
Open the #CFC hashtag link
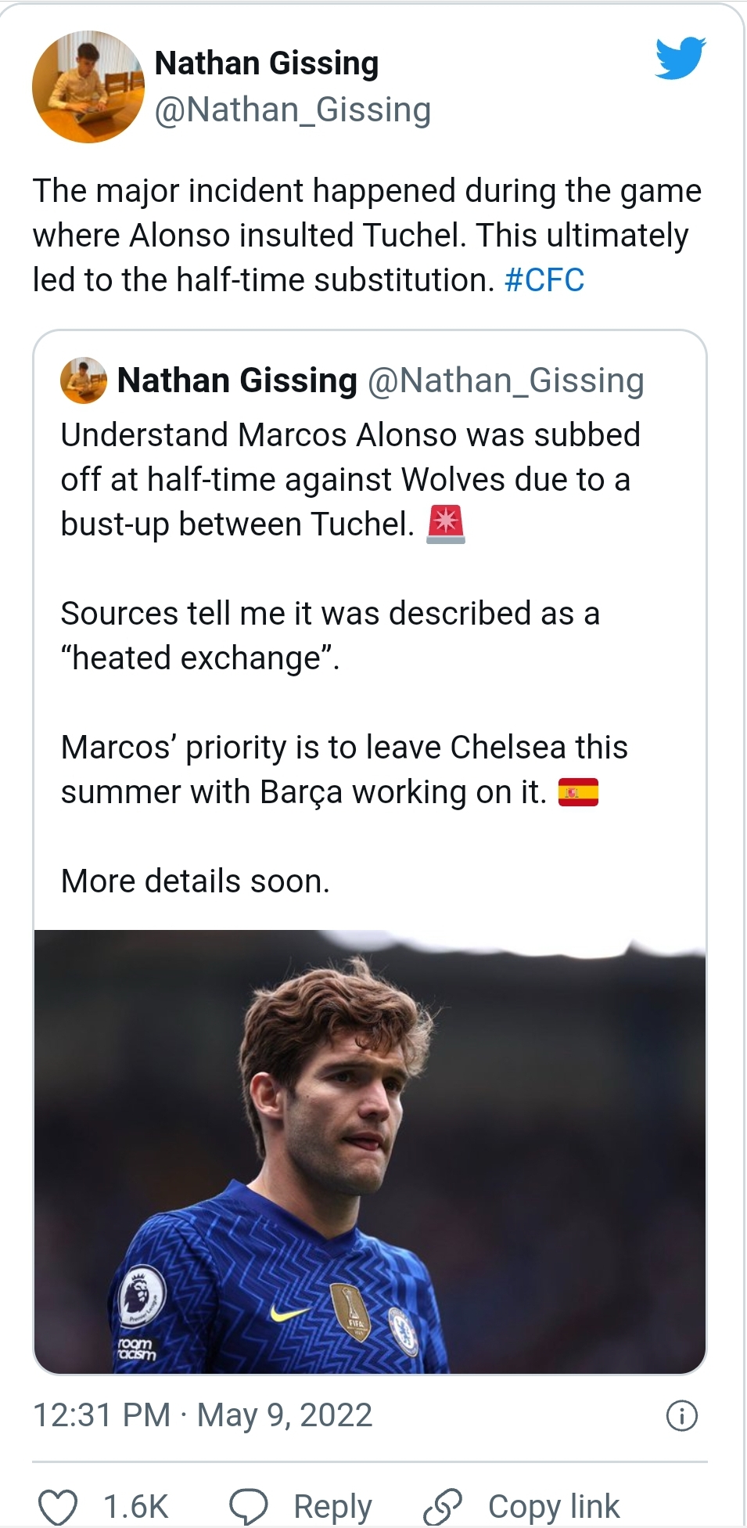pos(544,280)
